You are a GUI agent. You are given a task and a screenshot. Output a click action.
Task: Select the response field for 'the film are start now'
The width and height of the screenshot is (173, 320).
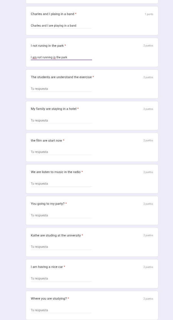(x=61, y=152)
